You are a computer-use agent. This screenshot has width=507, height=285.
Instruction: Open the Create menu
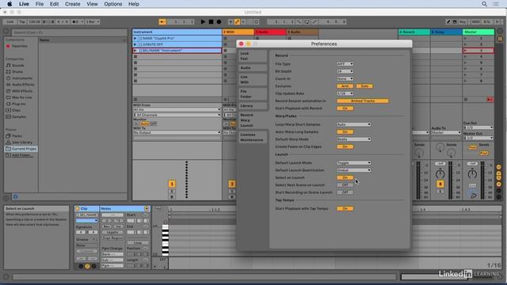pyautogui.click(x=72, y=4)
